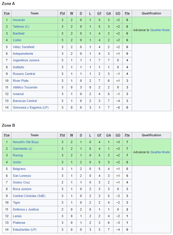Image resolution: width=173 pixels, height=235 pixels.
Task: Open the Newell's Old Boys link
Action: click(x=25, y=142)
